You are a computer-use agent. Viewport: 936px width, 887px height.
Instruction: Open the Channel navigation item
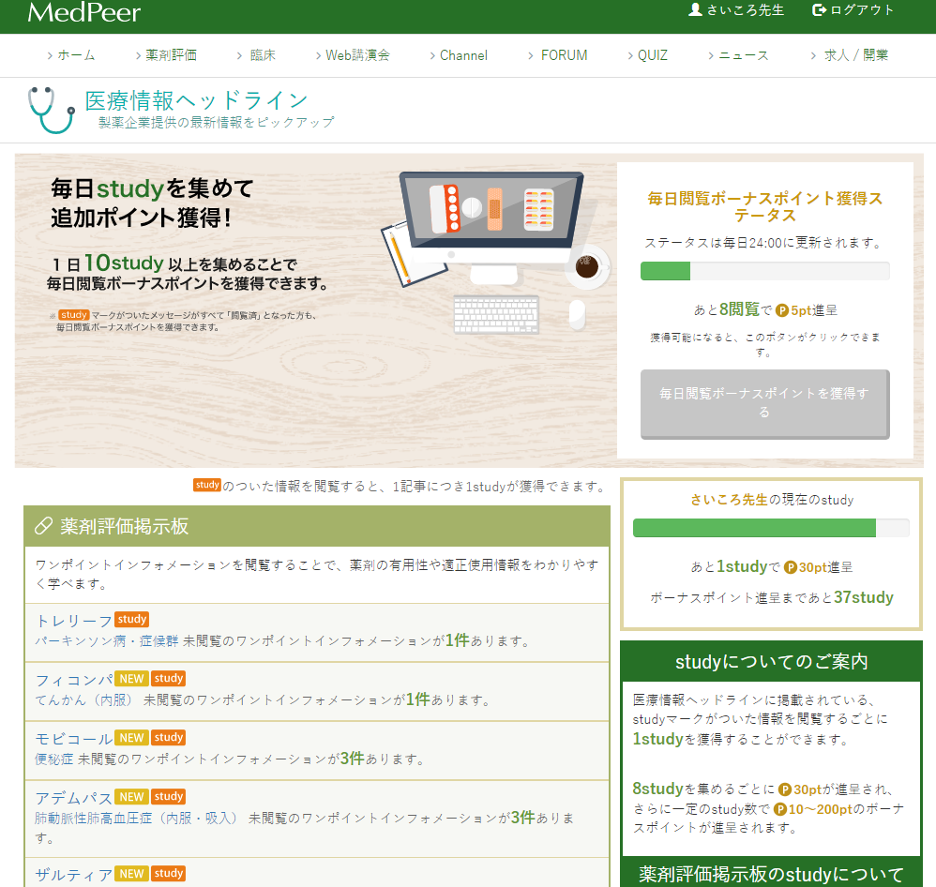[x=459, y=55]
